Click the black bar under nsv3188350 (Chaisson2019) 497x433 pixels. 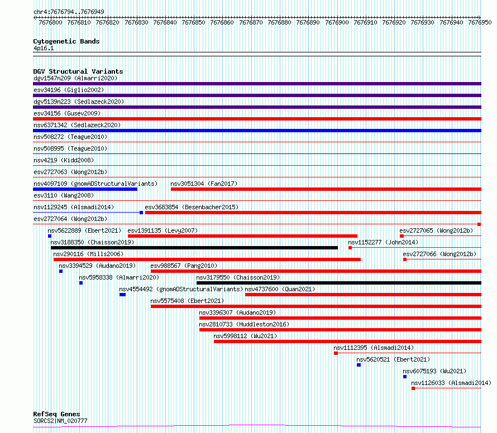click(194, 248)
